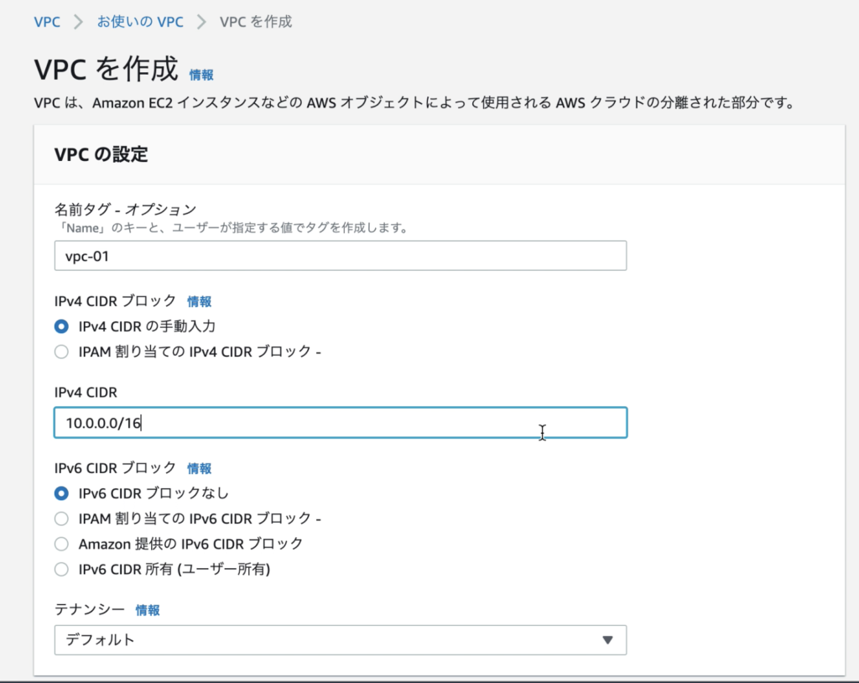Click the VPC の設定 section header

coord(102,154)
